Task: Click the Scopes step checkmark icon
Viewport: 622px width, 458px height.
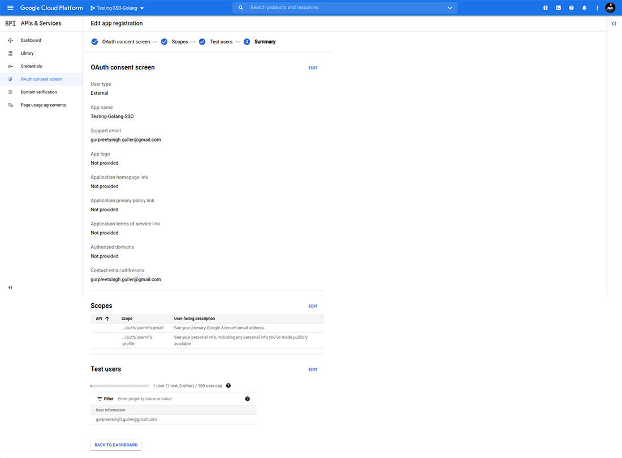Action: click(x=164, y=42)
